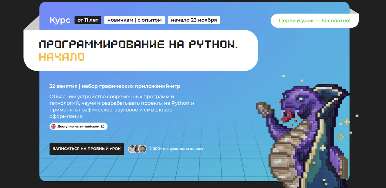Click the "начало 23 ноября" date tag
The height and width of the screenshot is (188, 386).
click(194, 20)
